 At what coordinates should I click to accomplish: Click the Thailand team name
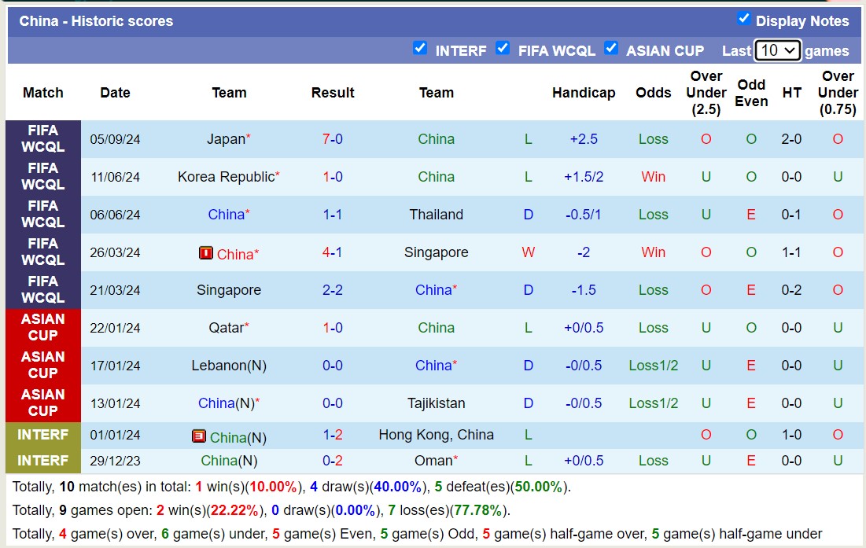pos(436,215)
